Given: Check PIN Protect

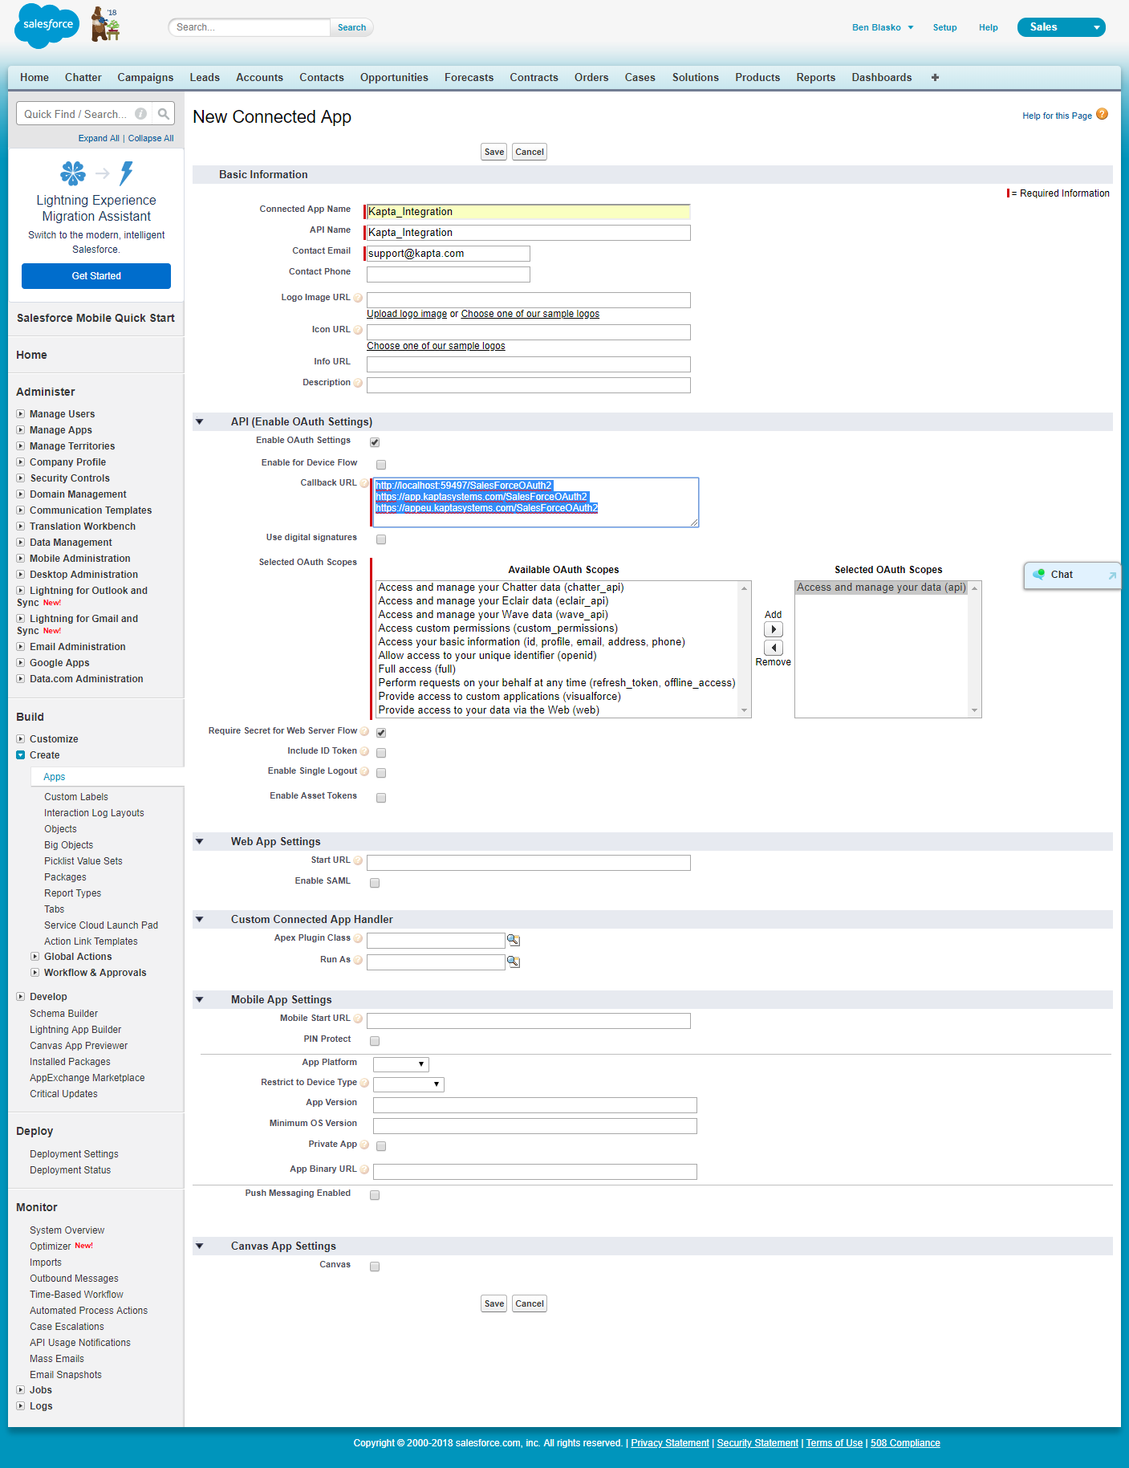Looking at the screenshot, I should (x=375, y=1041).
